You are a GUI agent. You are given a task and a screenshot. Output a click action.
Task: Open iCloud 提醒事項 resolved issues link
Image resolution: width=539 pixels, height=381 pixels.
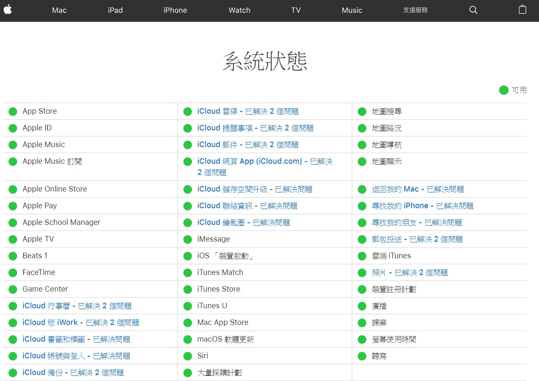click(256, 128)
